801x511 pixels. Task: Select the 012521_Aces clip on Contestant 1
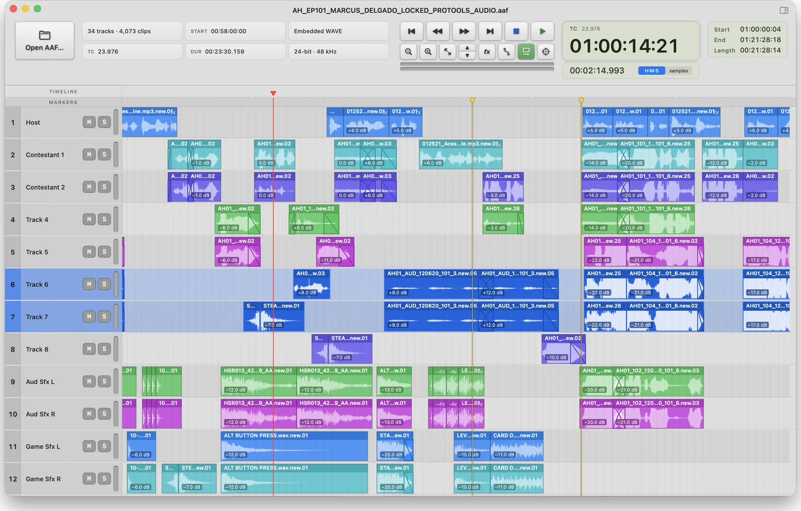coord(461,154)
